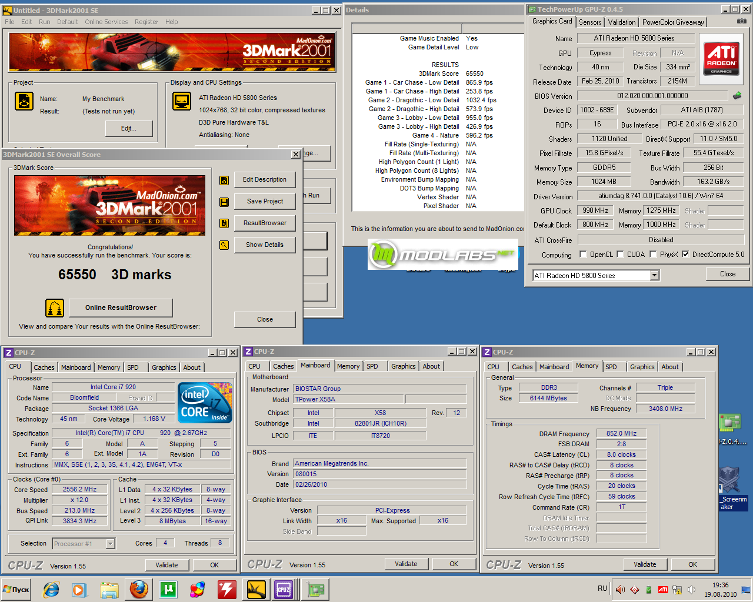Open the PowerColor Giveaway tab
753x602 pixels.
tap(673, 22)
